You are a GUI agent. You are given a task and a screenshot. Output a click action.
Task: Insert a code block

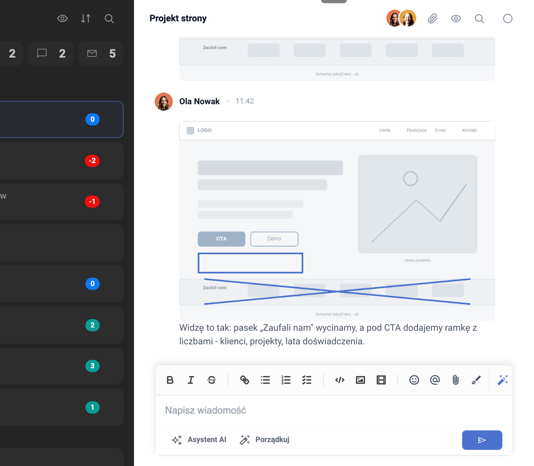tap(340, 380)
